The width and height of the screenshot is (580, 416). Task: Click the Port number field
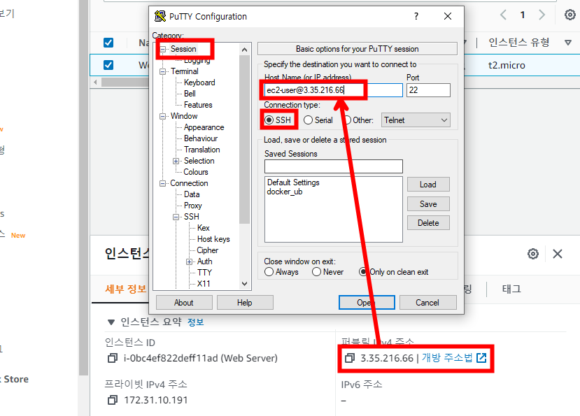coord(428,90)
